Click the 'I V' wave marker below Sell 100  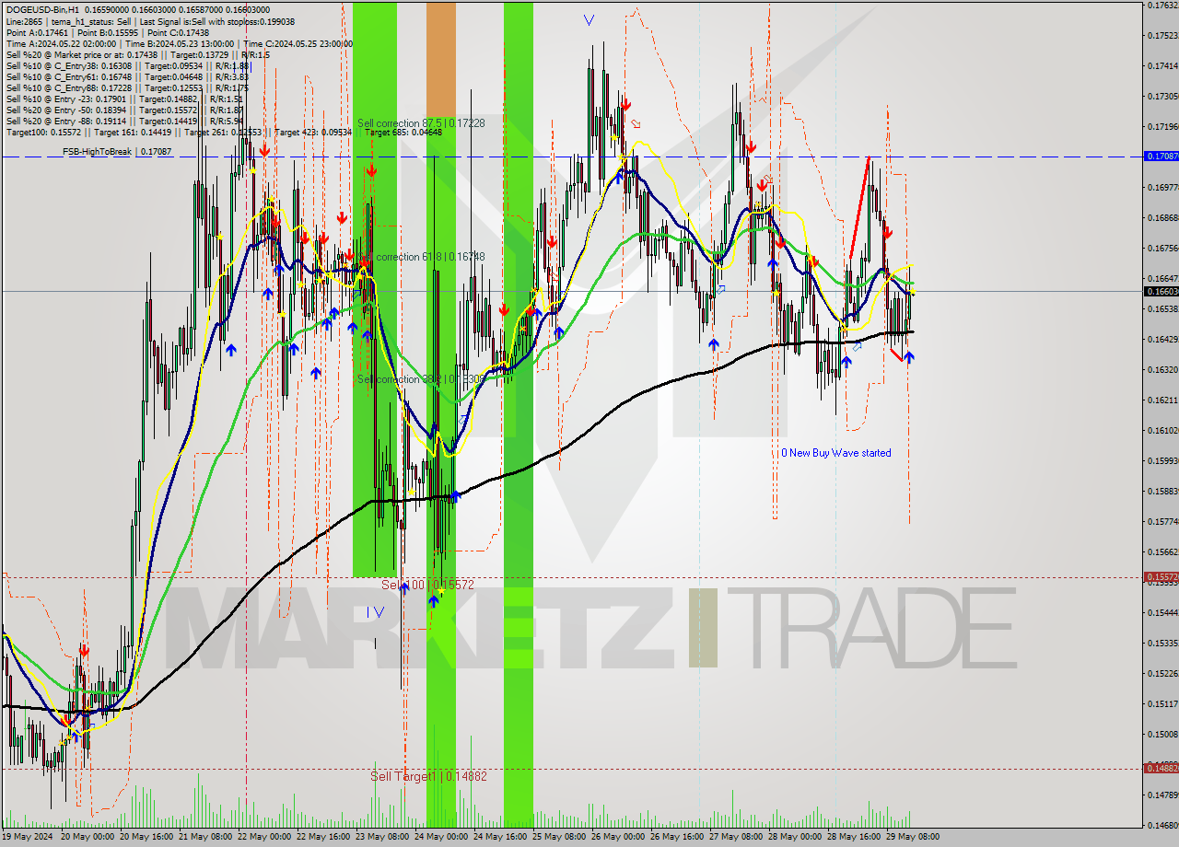pyautogui.click(x=375, y=611)
